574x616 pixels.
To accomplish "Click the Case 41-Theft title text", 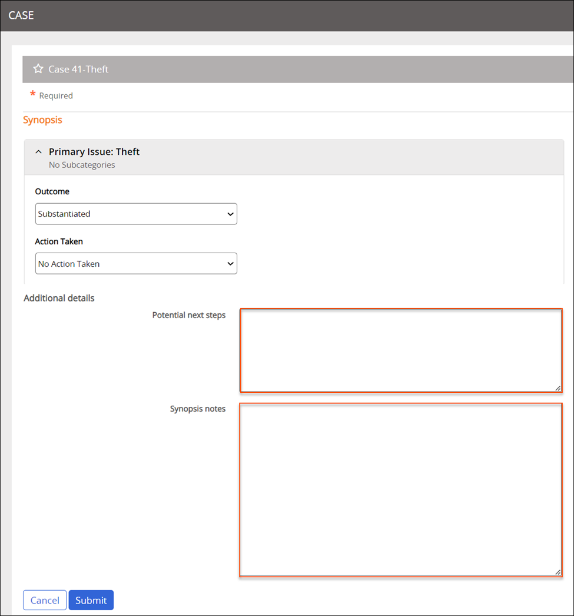I will pos(78,69).
